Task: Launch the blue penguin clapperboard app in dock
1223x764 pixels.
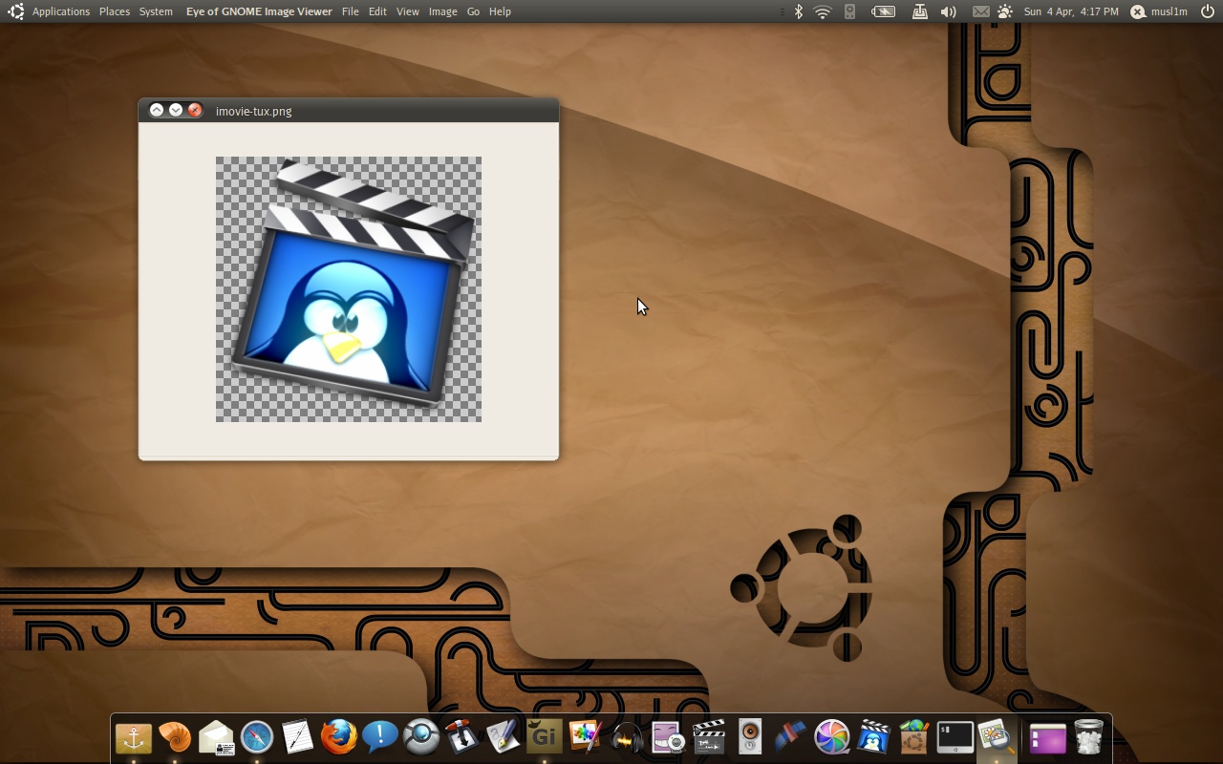Action: (873, 737)
